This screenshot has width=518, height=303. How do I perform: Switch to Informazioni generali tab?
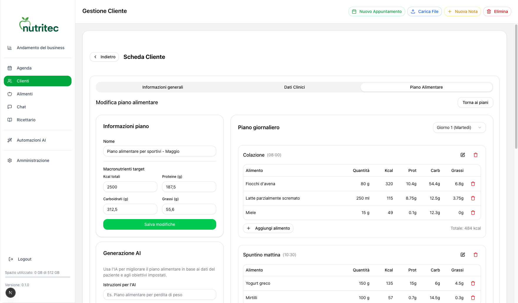(x=163, y=87)
